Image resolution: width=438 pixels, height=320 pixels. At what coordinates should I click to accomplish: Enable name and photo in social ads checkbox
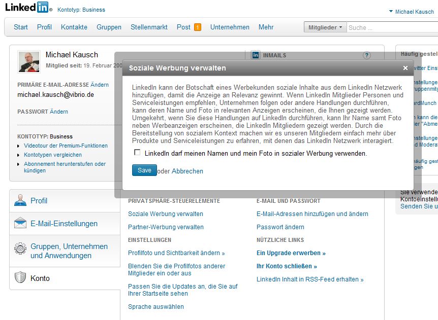[137, 153]
